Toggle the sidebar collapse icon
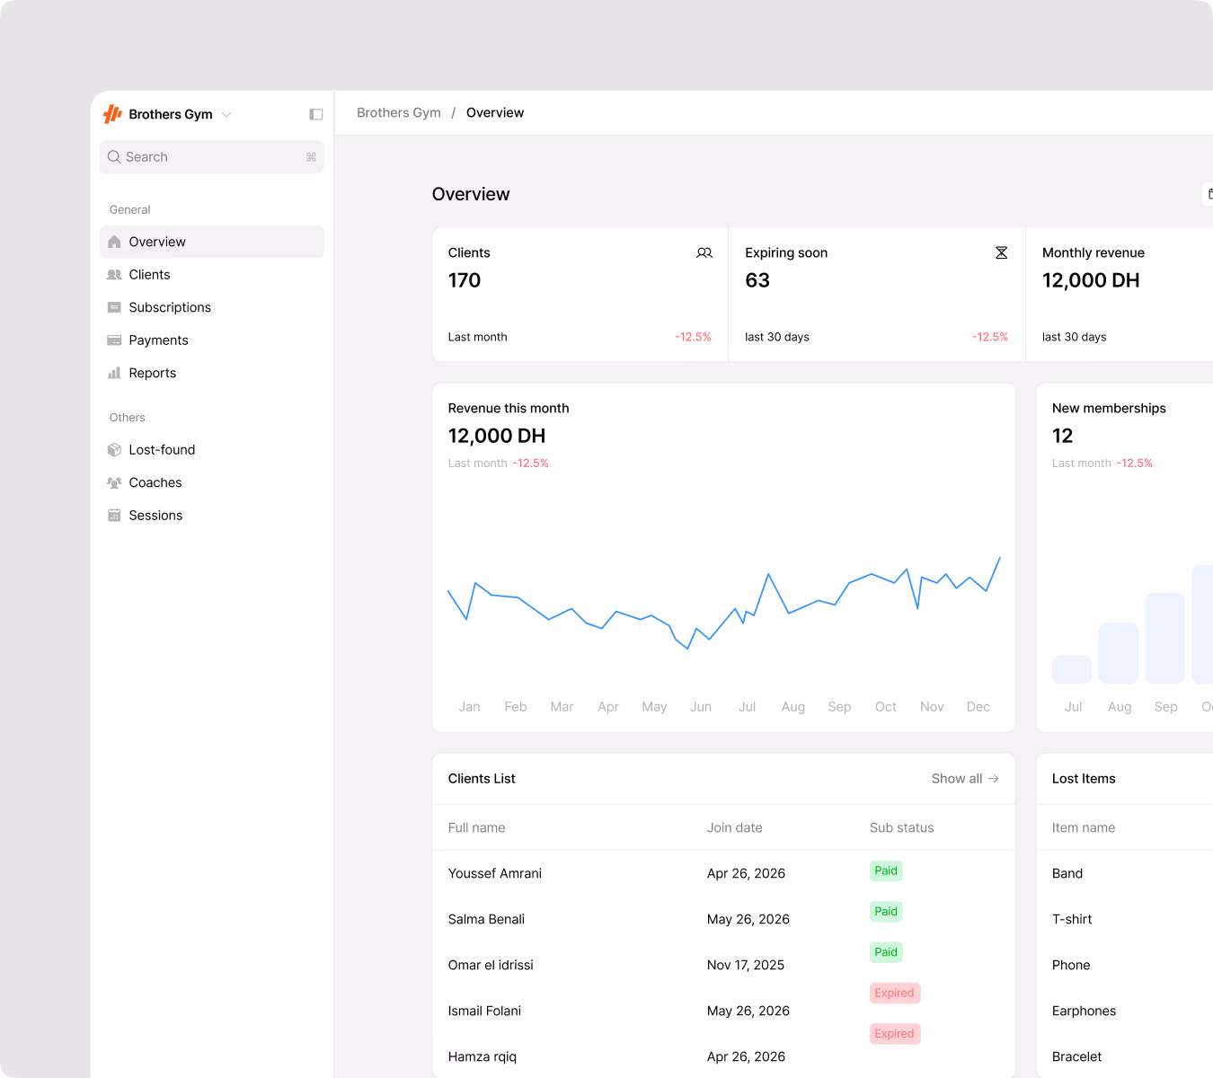The height and width of the screenshot is (1078, 1213). pos(315,114)
